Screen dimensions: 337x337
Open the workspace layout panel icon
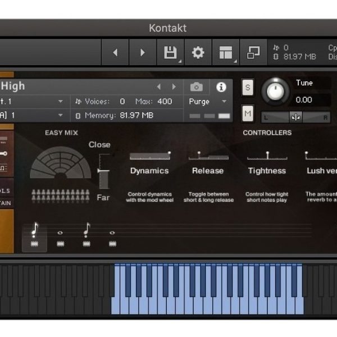coord(226,52)
